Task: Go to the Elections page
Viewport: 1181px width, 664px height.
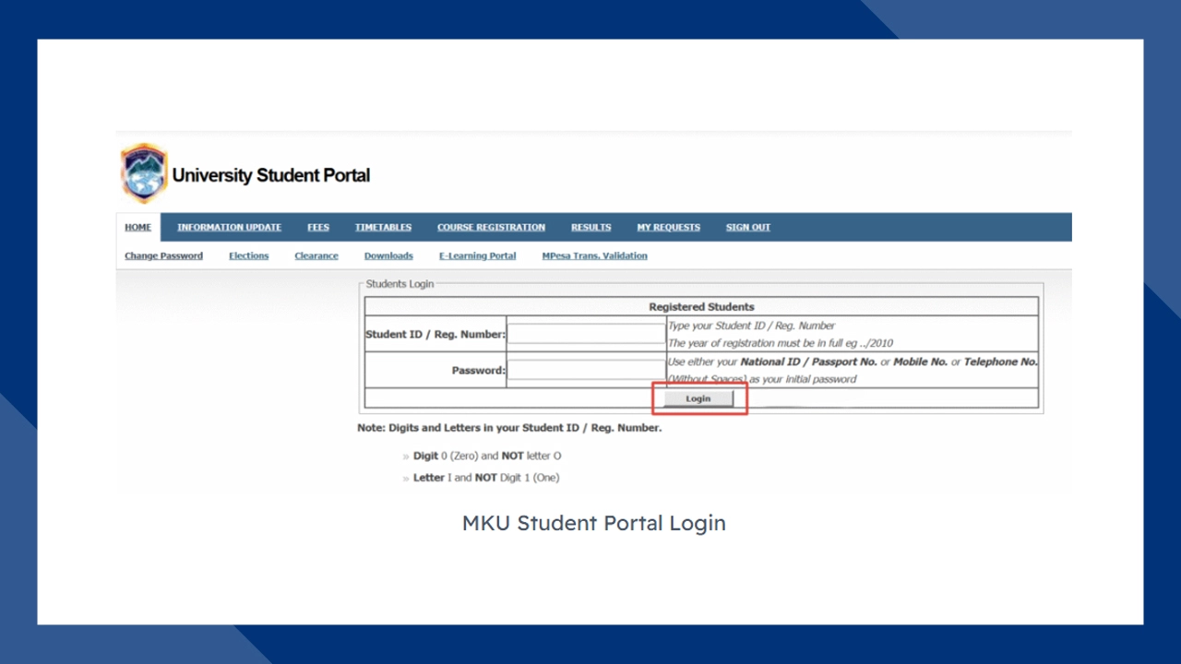Action: (248, 255)
